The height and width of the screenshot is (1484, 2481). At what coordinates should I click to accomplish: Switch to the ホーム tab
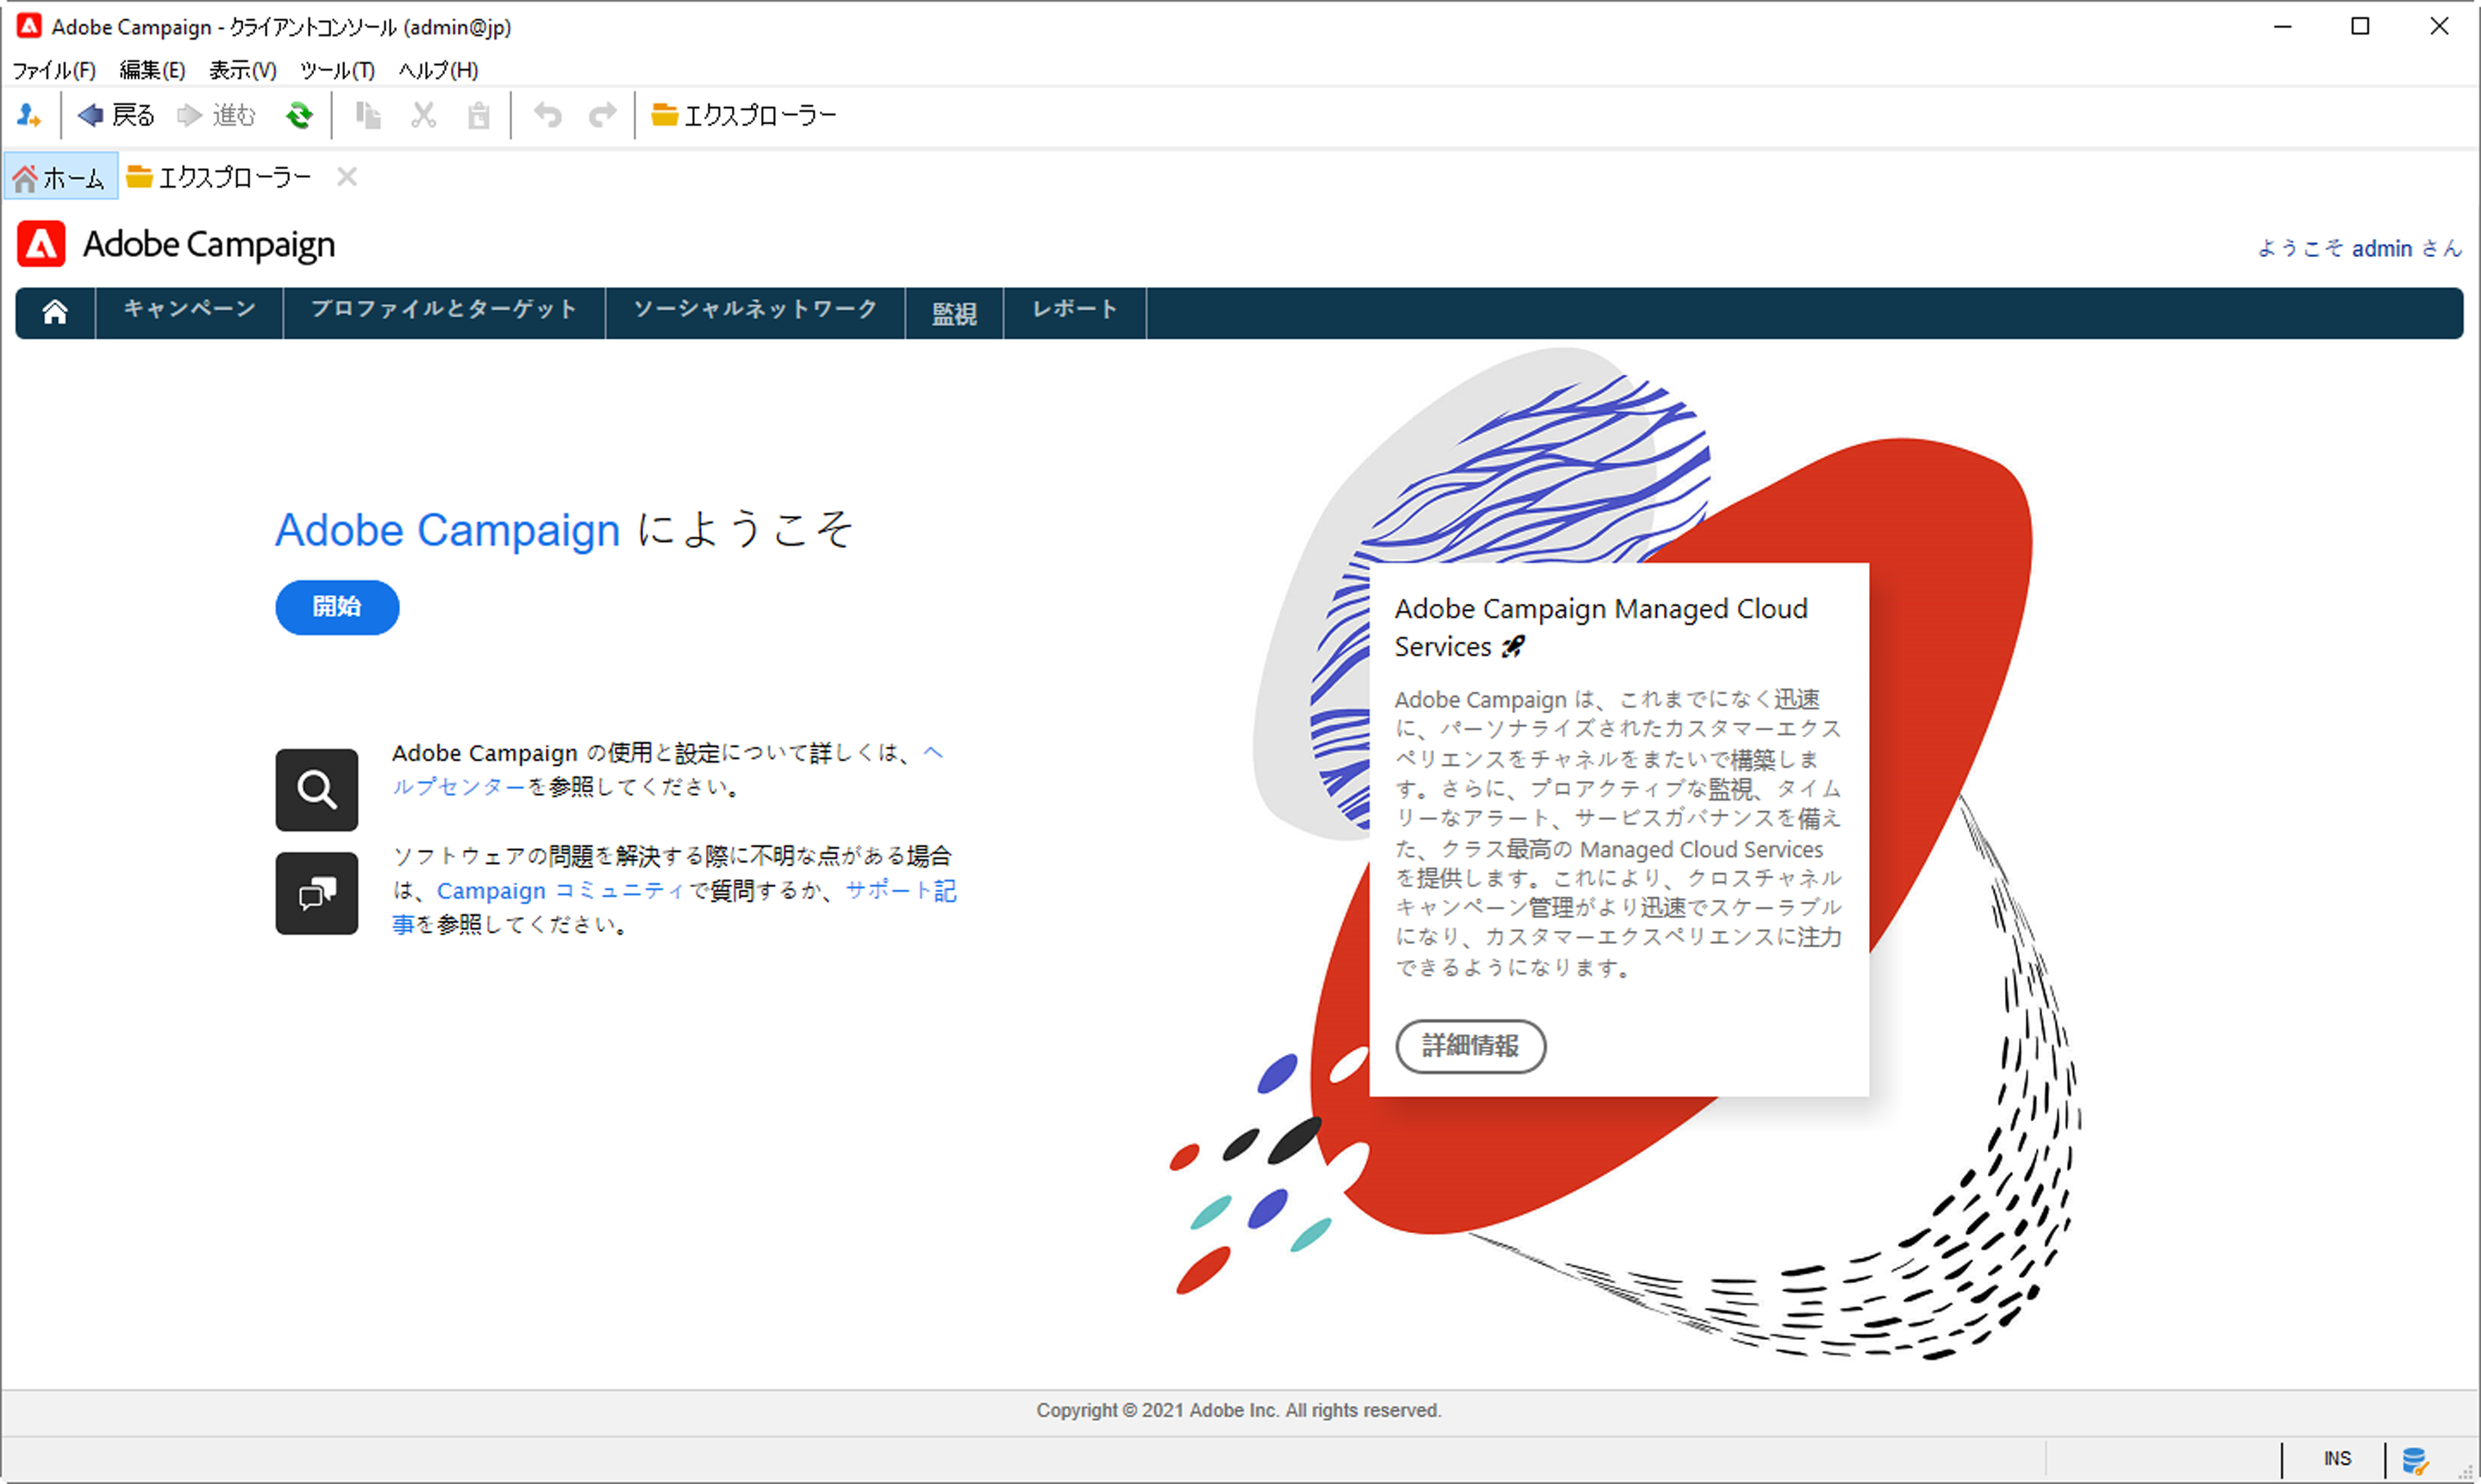60,177
